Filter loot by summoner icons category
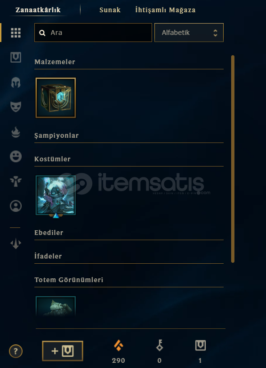The image size is (266, 368). 16,206
